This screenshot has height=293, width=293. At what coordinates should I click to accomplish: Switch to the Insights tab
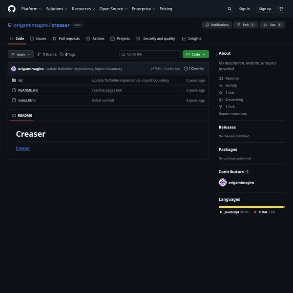coord(192,39)
